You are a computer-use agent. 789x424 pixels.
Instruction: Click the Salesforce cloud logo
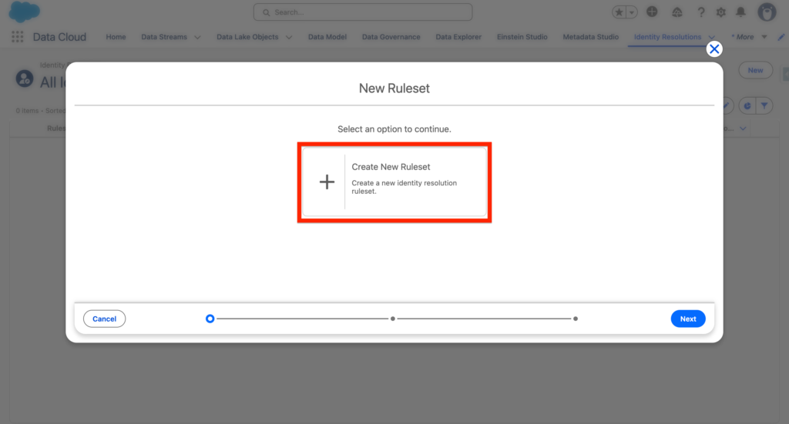(x=25, y=12)
